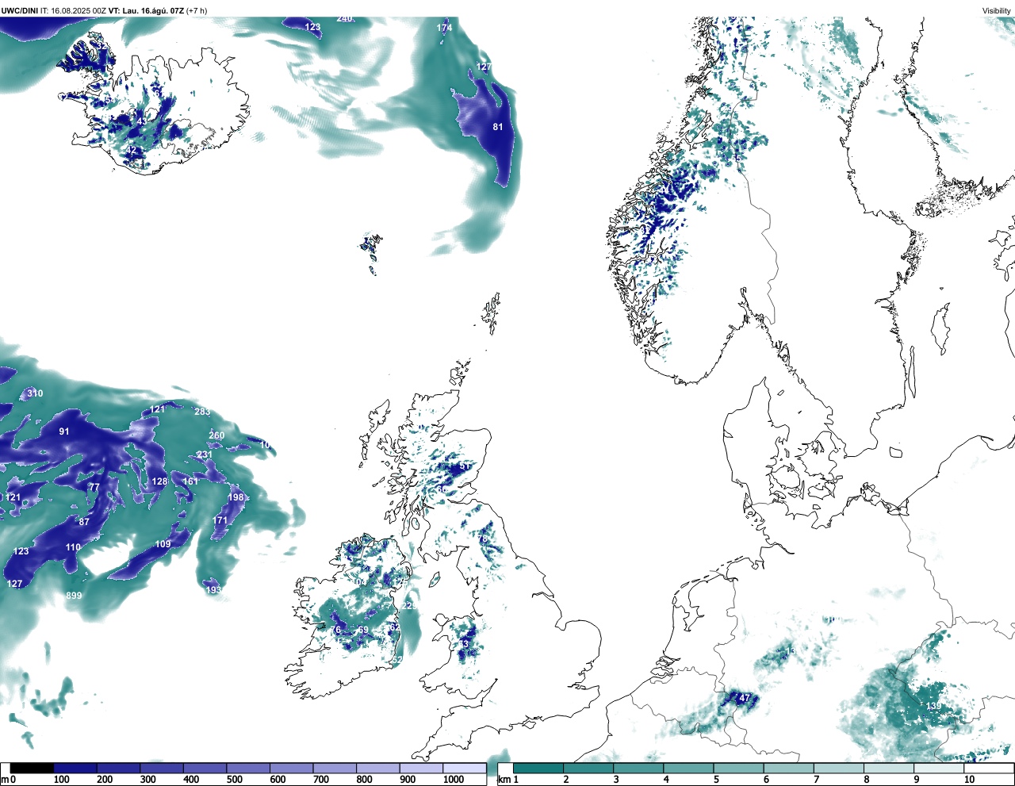
Task: Click the 'VT: Lau. 16.ágú. 07Z' valid time
Action: pos(146,10)
